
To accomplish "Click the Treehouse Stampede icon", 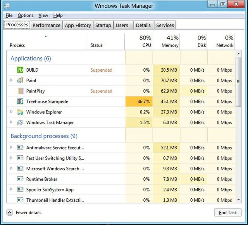I will click(x=20, y=101).
